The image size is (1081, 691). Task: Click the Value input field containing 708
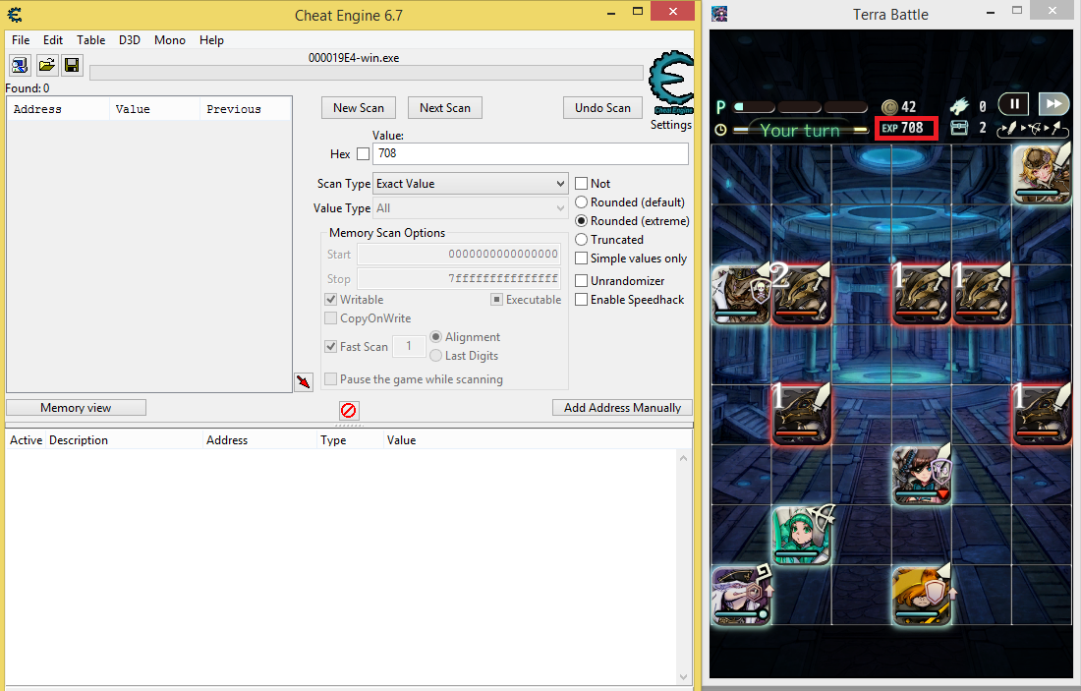(531, 154)
